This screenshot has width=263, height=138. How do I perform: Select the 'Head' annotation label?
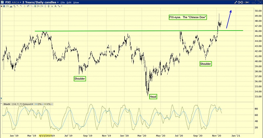click(153, 97)
